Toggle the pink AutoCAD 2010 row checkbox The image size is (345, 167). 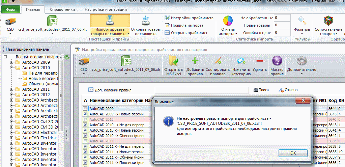[x=85, y=119]
